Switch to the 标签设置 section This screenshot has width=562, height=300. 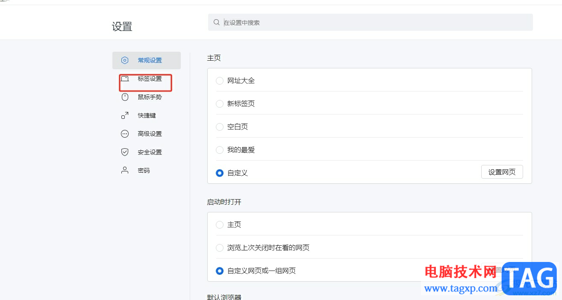point(149,79)
